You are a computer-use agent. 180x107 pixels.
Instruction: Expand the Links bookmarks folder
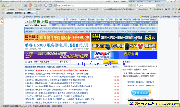click(x=20, y=9)
